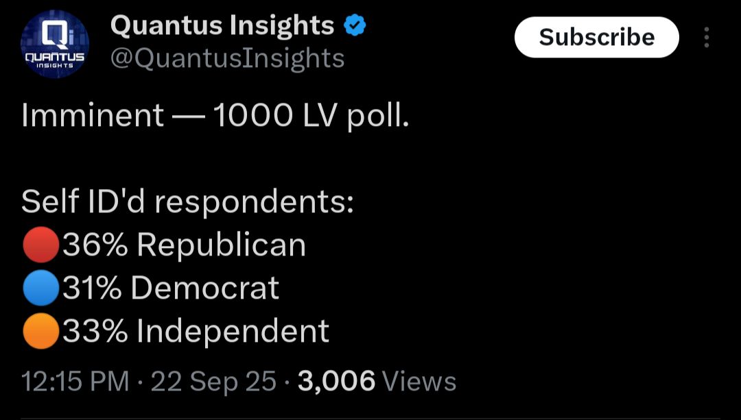Click the '33% Independent' line

coord(196,332)
